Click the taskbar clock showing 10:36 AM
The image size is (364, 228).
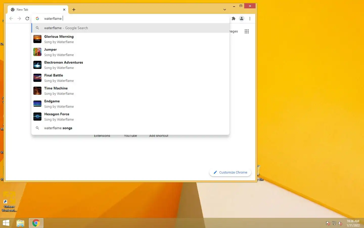[353, 223]
